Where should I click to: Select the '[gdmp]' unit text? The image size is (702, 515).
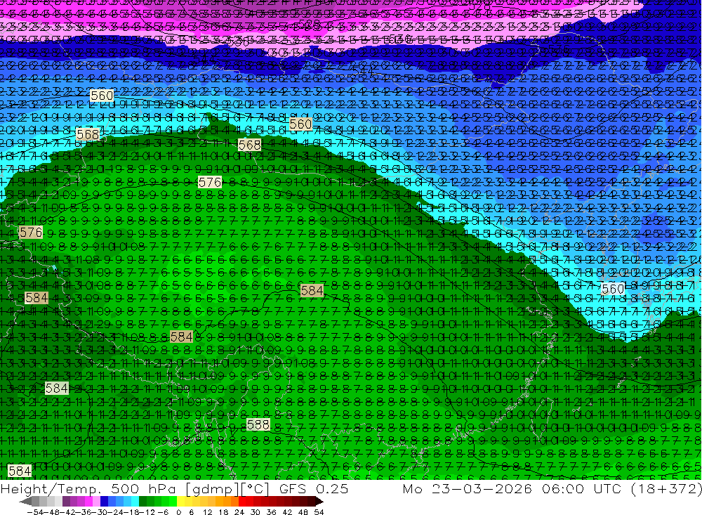tap(212, 489)
